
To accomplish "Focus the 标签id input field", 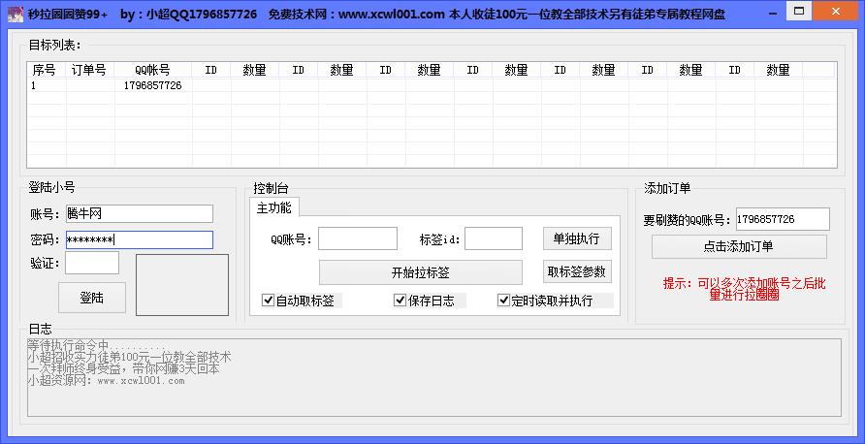I will pos(493,239).
